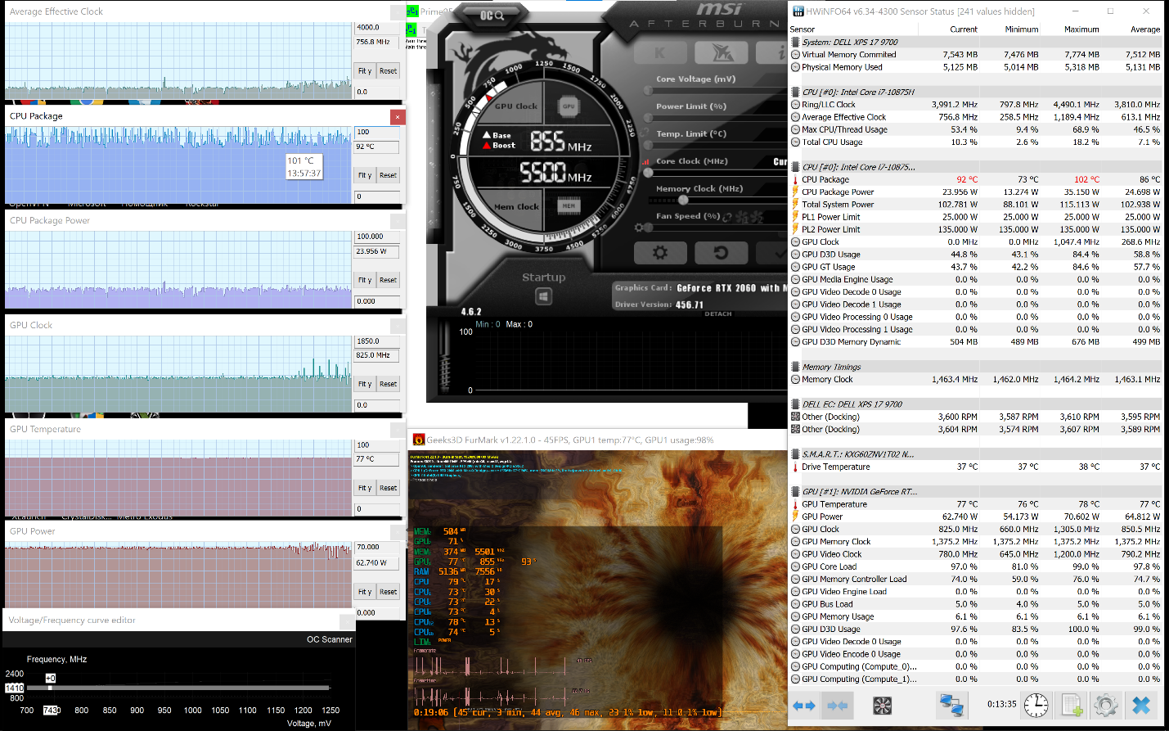The height and width of the screenshot is (731, 1169).
Task: Click DETACH in Afterburner monitor
Action: tap(718, 314)
